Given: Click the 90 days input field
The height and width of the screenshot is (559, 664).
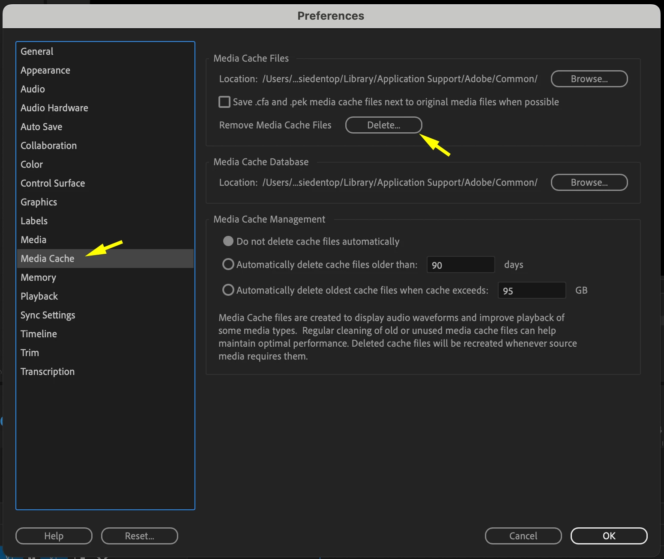Looking at the screenshot, I should pyautogui.click(x=461, y=265).
